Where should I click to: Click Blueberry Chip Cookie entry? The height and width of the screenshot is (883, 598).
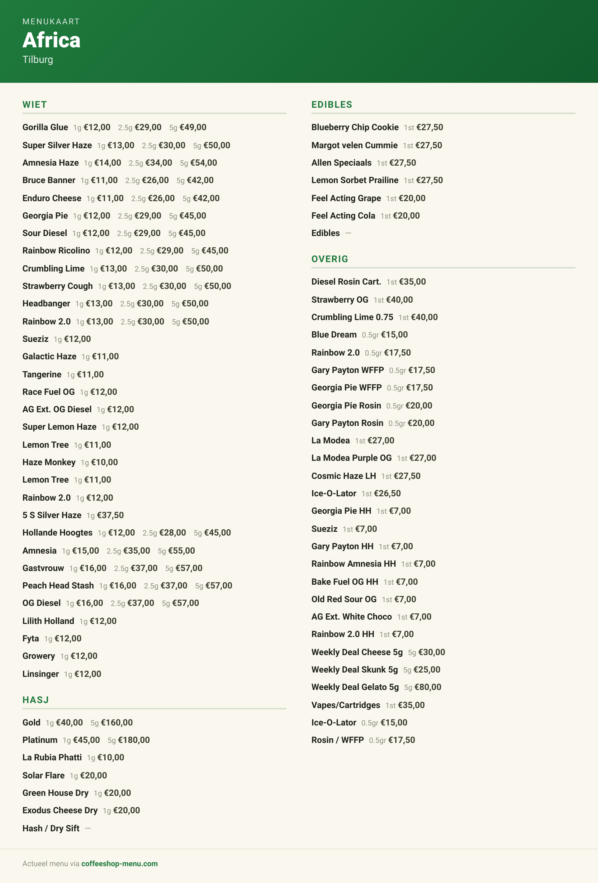pos(377,127)
